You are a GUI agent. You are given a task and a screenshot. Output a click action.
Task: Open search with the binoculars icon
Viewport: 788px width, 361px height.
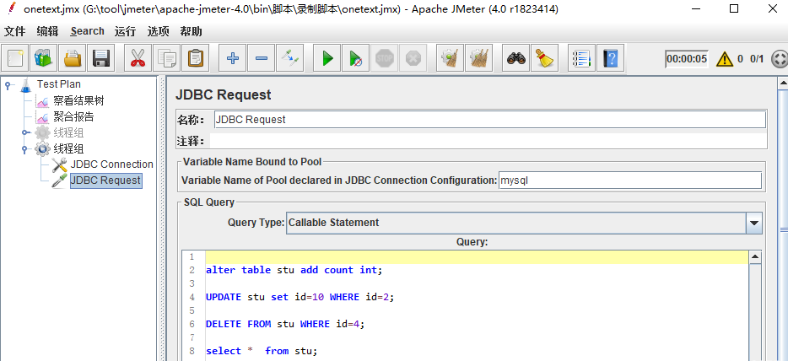click(515, 58)
